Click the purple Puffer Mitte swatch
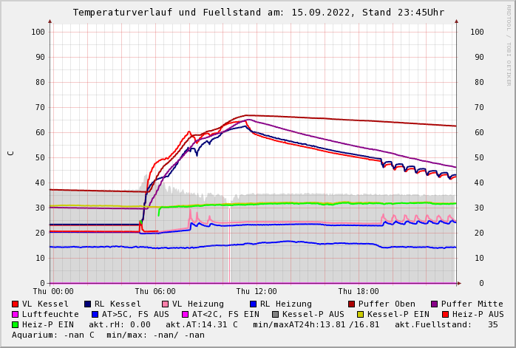Screen dimensions: 516x348 [435, 304]
